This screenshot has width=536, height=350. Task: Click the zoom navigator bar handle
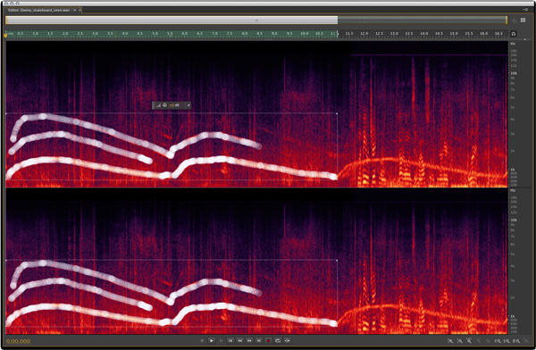coord(256,21)
